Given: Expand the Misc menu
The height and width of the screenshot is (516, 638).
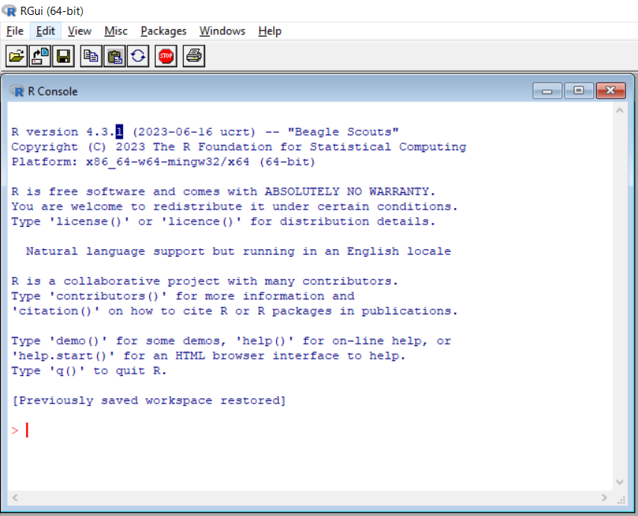Looking at the screenshot, I should click(116, 31).
